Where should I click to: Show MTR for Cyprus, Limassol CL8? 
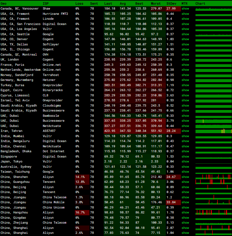coord(185,95)
